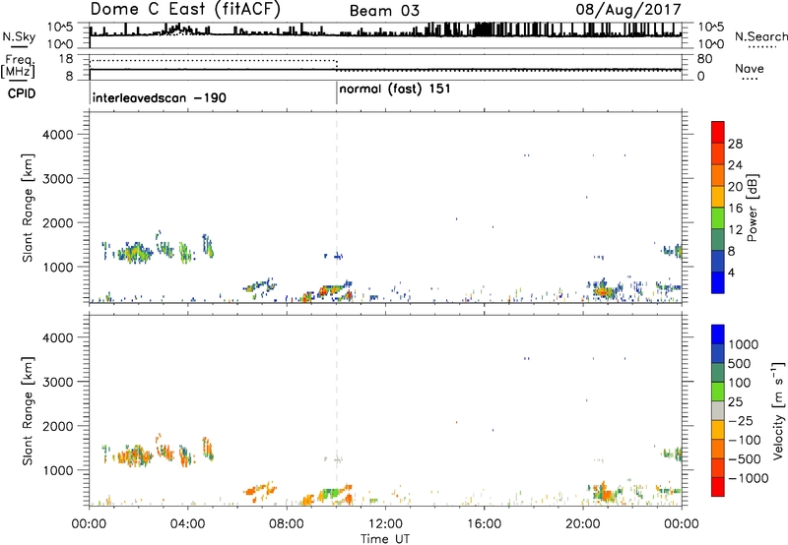The height and width of the screenshot is (545, 788).
Task: Click the 'Freq. [MHz]' axis label
Action: click(19, 66)
